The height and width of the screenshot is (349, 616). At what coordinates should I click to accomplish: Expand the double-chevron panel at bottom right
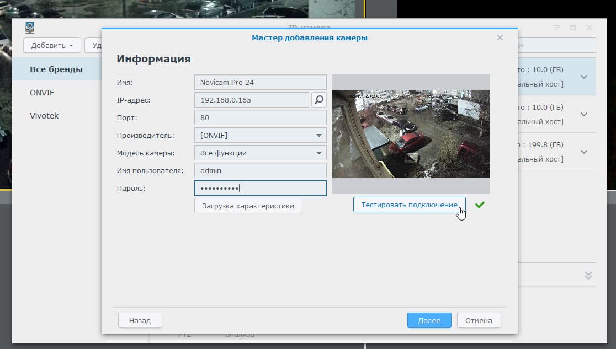pyautogui.click(x=588, y=275)
